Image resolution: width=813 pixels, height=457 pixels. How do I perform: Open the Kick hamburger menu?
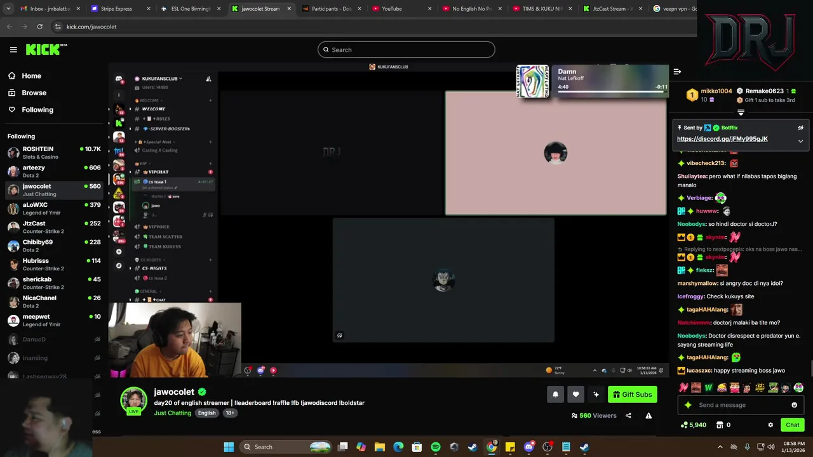[13, 50]
